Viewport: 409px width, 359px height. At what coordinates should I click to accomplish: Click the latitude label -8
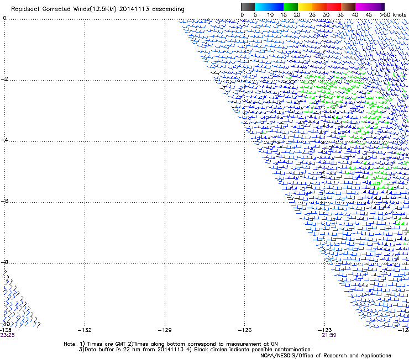[4, 262]
